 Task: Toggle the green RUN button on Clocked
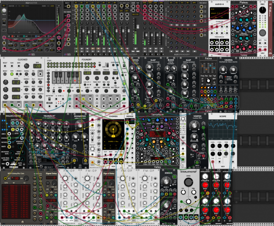click(x=12, y=74)
